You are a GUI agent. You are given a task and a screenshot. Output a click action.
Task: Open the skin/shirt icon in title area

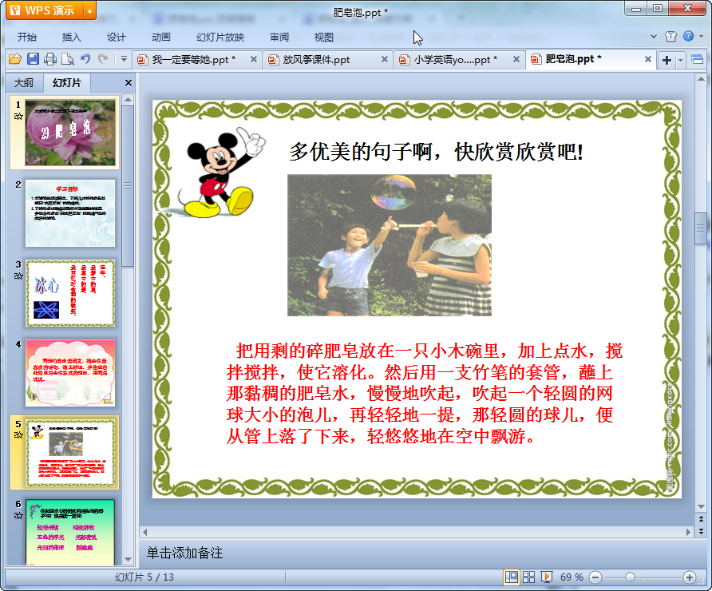click(670, 37)
